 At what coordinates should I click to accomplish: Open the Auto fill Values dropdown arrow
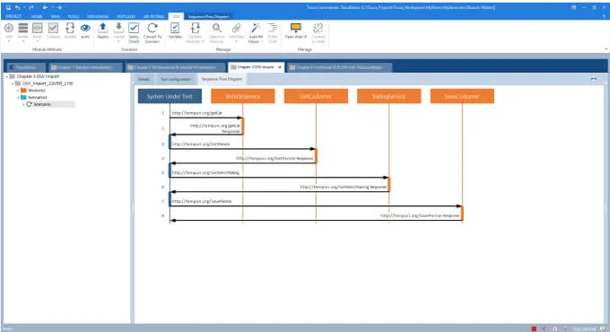[x=263, y=41]
